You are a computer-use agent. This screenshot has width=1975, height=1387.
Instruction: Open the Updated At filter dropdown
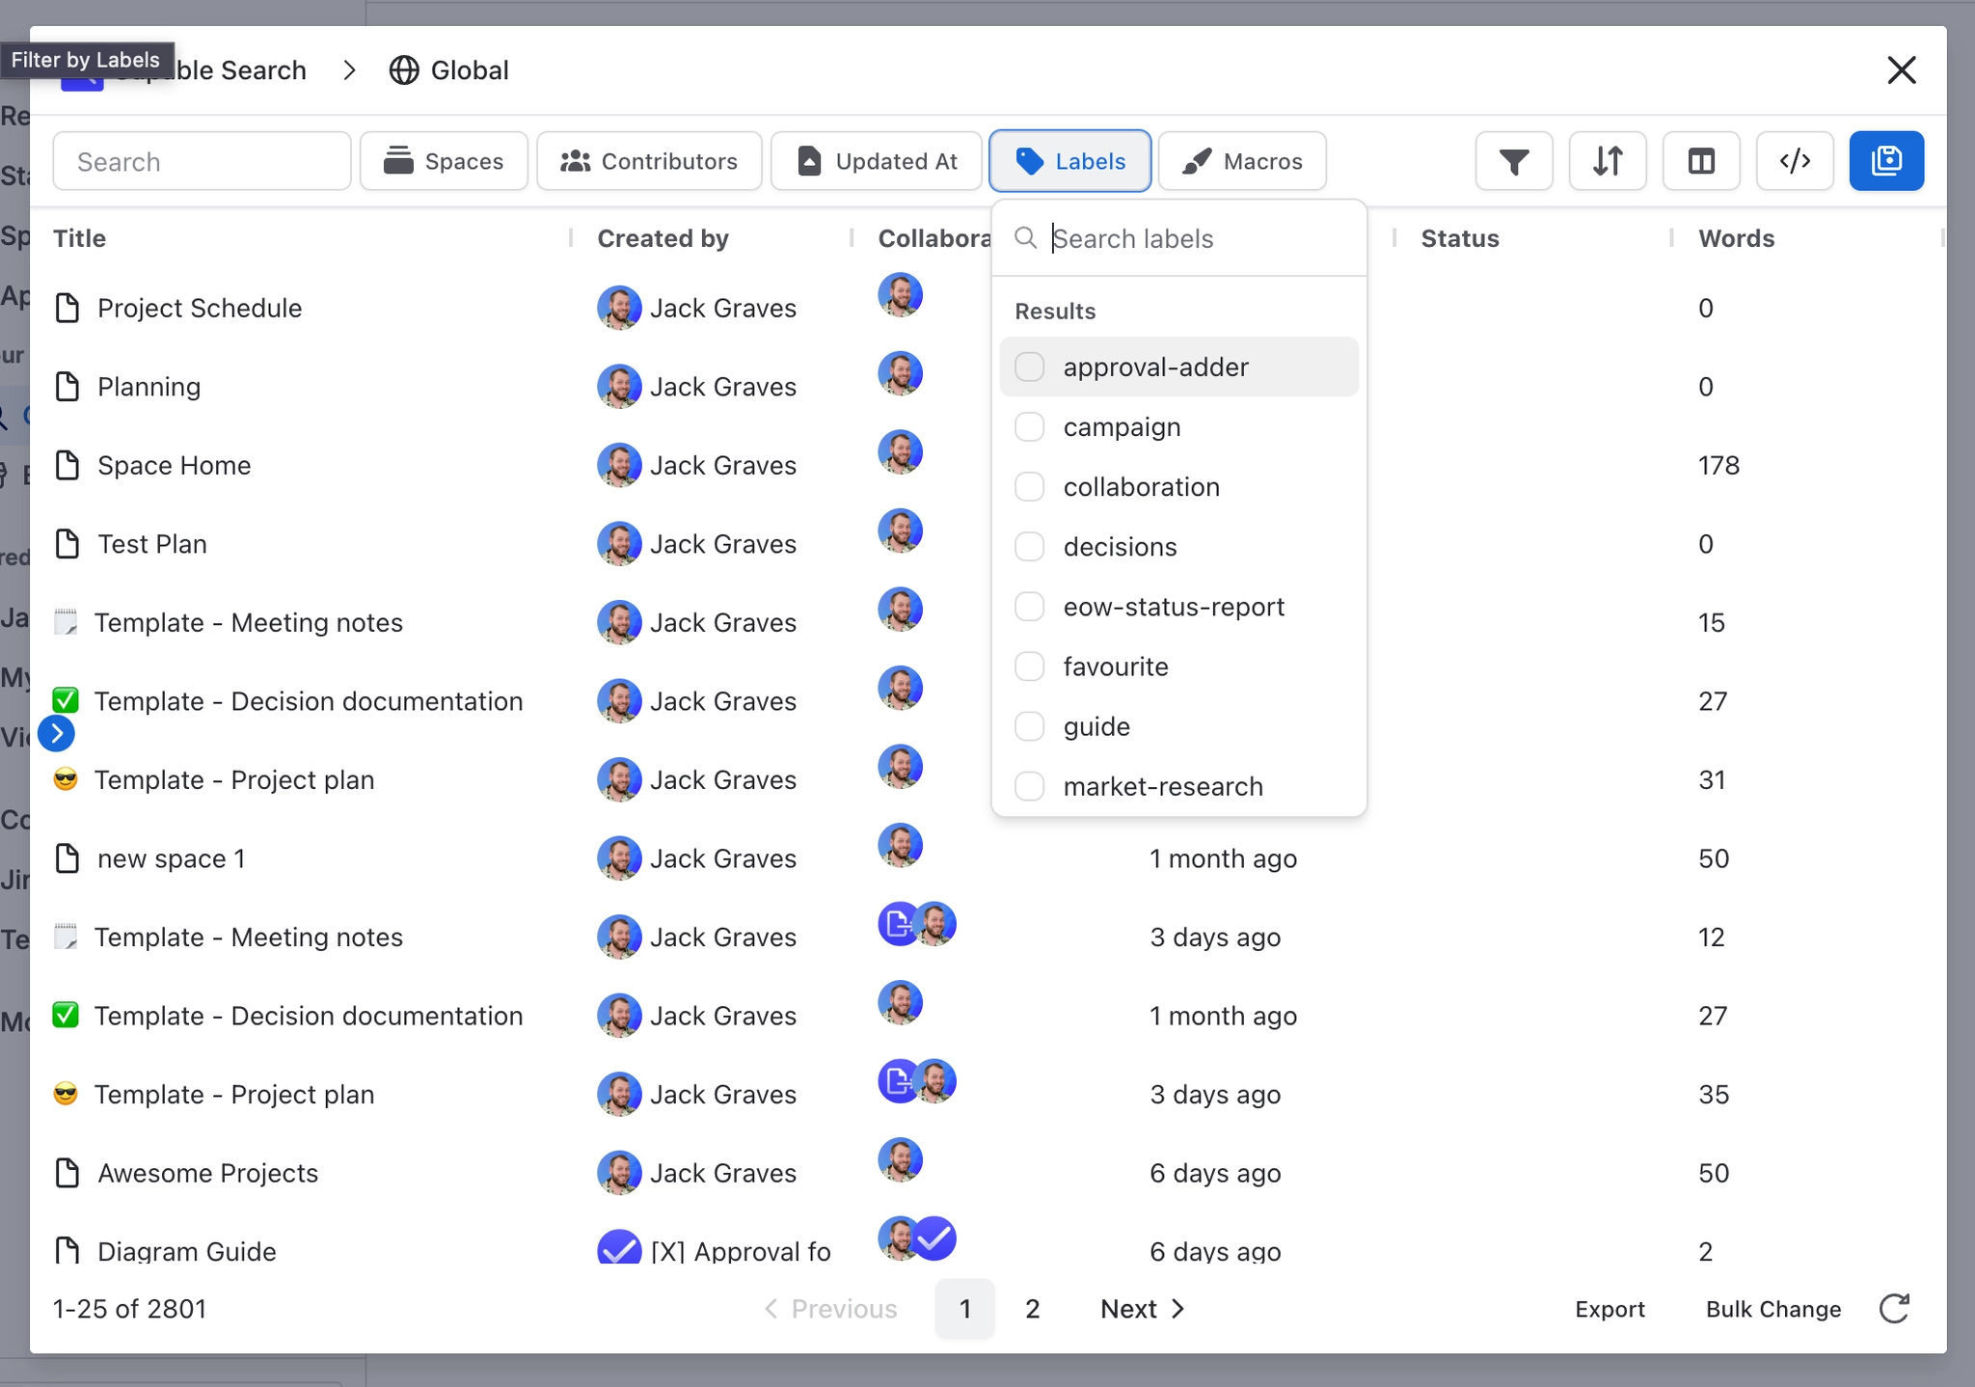click(877, 161)
